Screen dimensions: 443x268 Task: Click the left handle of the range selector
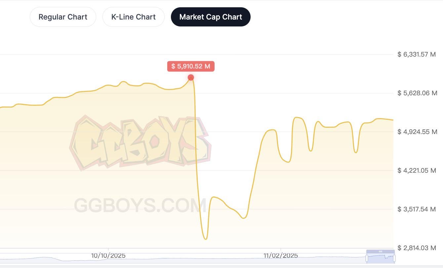(x=367, y=258)
